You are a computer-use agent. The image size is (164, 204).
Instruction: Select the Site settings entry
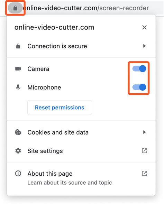point(81,151)
